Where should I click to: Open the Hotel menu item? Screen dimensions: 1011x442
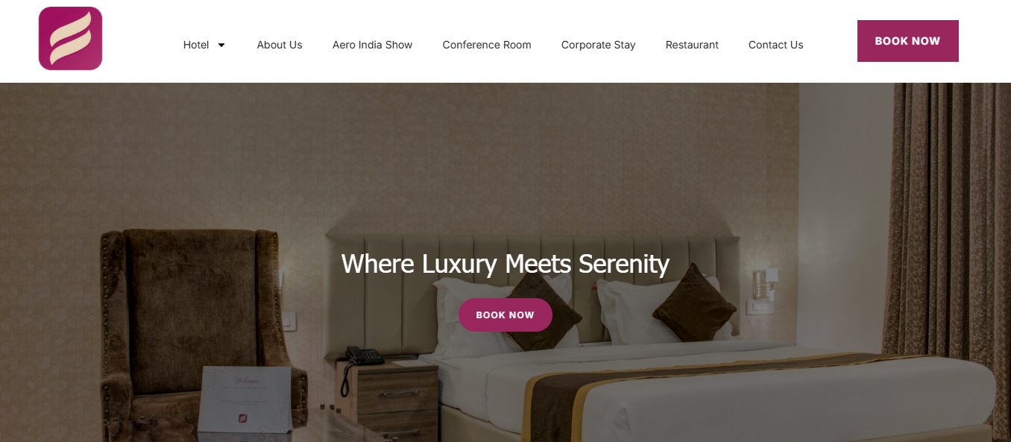[196, 45]
